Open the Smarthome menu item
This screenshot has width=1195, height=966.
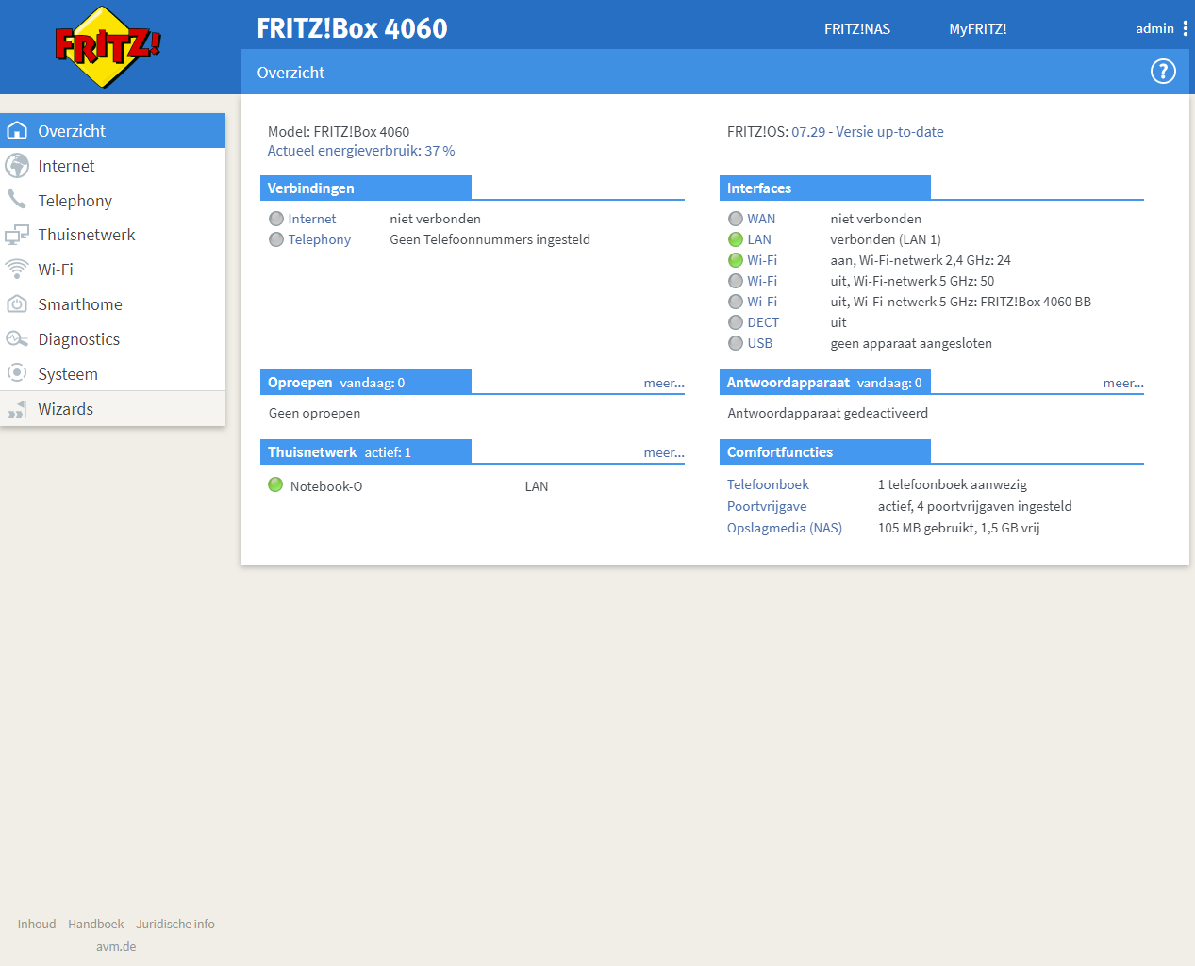click(113, 304)
